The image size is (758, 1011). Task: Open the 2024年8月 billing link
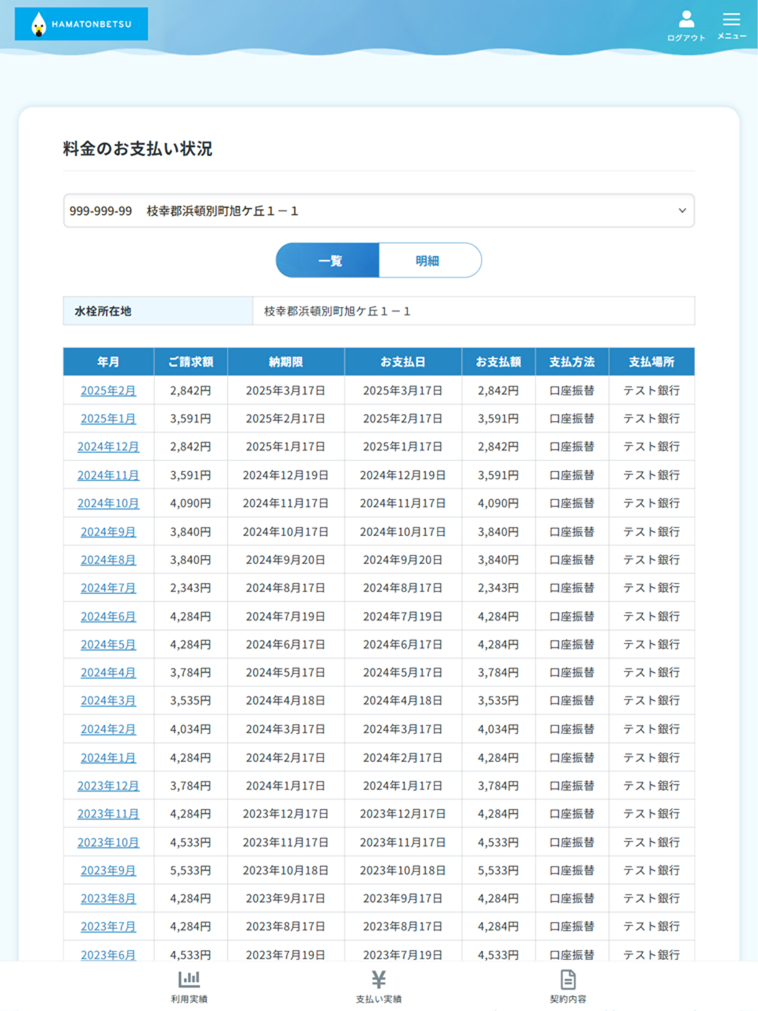(x=108, y=560)
